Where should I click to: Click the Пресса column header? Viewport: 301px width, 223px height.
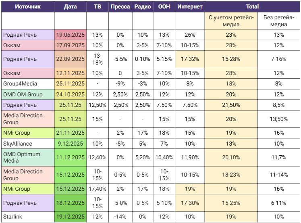tap(120, 7)
